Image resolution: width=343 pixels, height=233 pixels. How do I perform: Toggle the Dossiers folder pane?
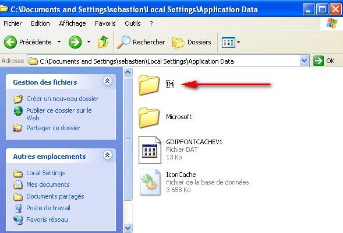[192, 42]
